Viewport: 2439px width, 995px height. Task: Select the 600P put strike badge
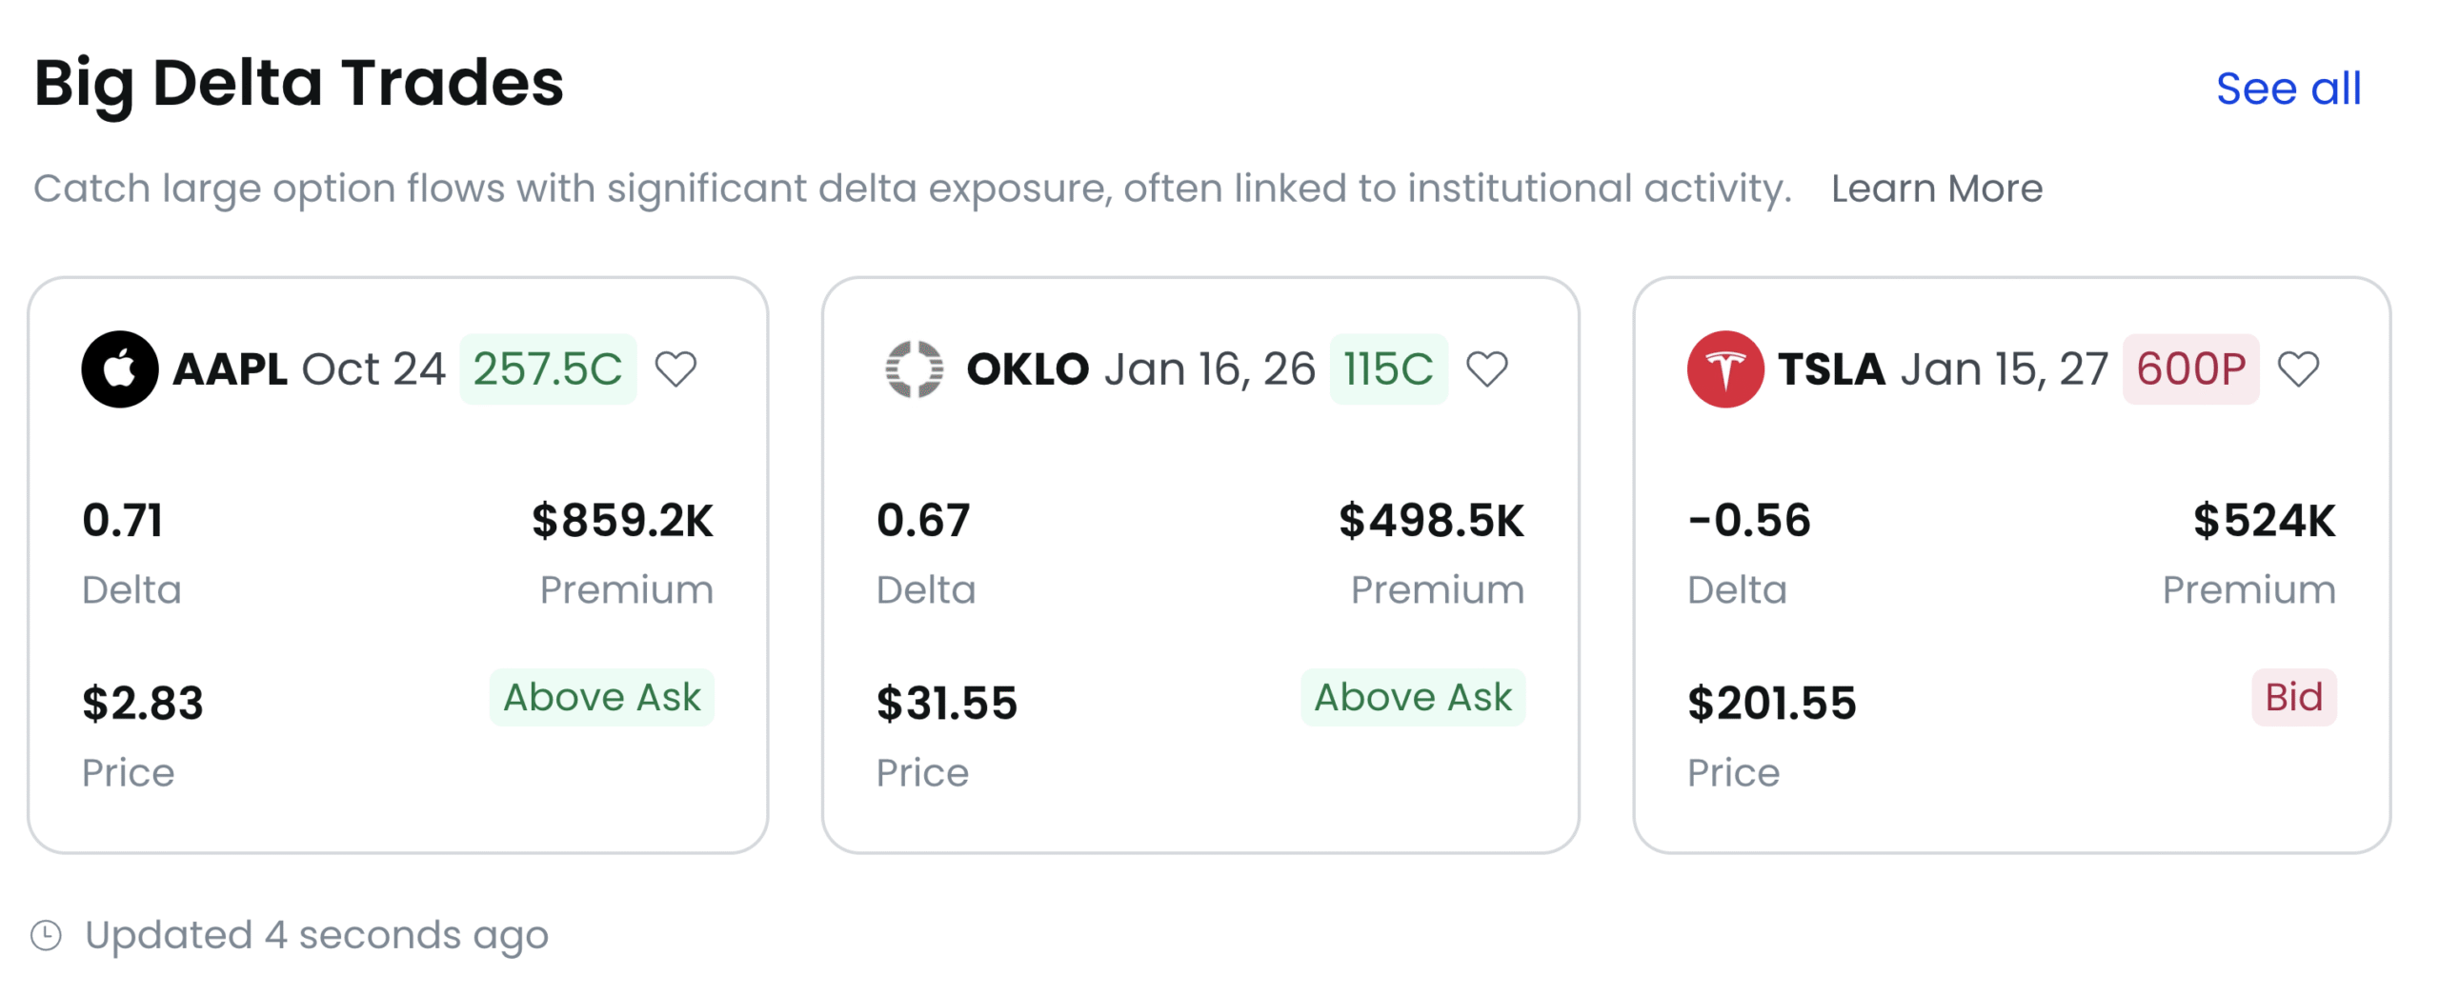pos(2189,369)
